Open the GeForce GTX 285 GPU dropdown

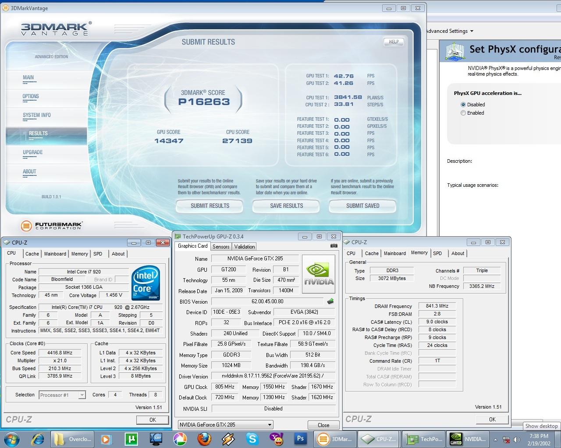(226, 425)
